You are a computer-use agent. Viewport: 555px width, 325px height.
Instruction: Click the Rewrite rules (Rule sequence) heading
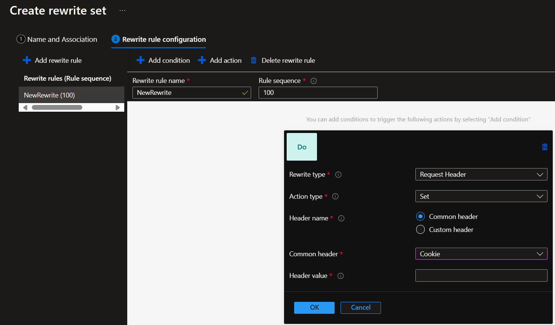[68, 78]
